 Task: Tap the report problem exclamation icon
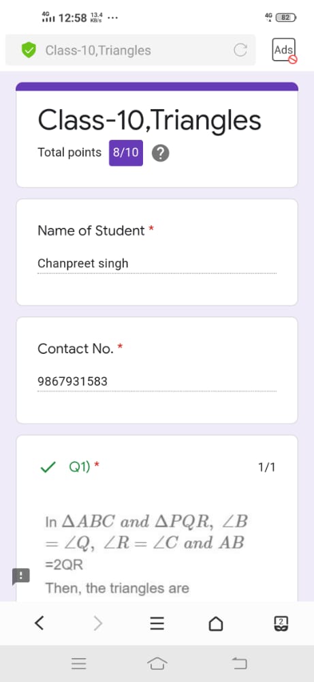click(20, 577)
